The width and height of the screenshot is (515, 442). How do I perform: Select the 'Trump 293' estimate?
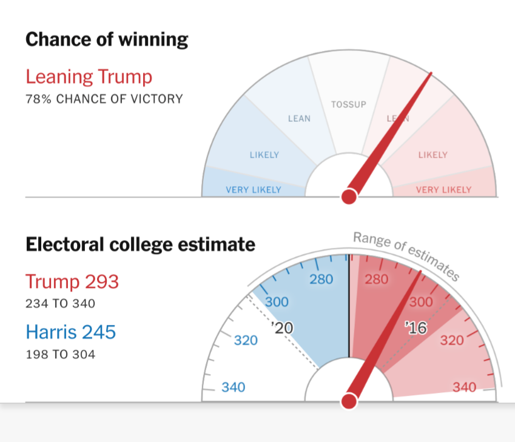coord(72,282)
